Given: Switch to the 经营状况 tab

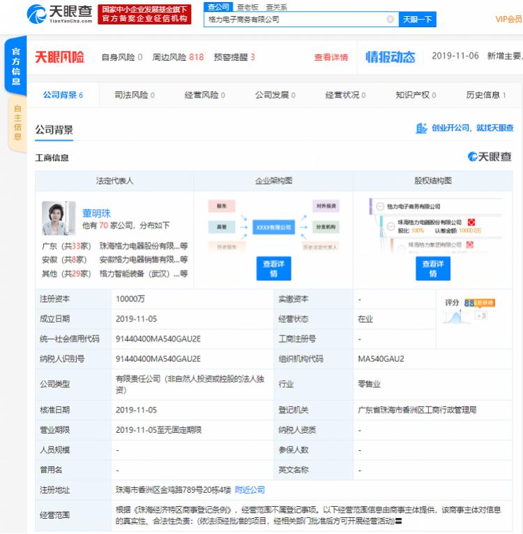Looking at the screenshot, I should pos(345,95).
